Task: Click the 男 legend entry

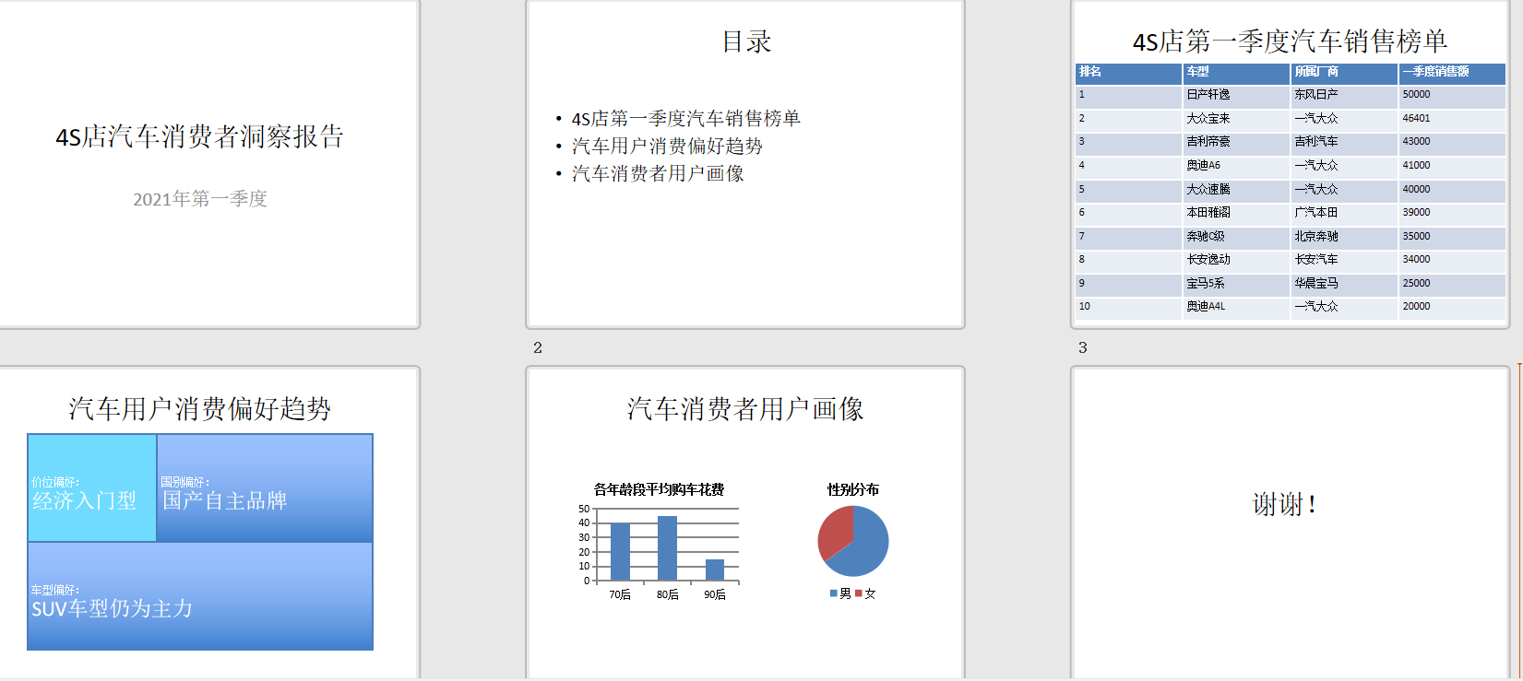Action: click(x=840, y=594)
